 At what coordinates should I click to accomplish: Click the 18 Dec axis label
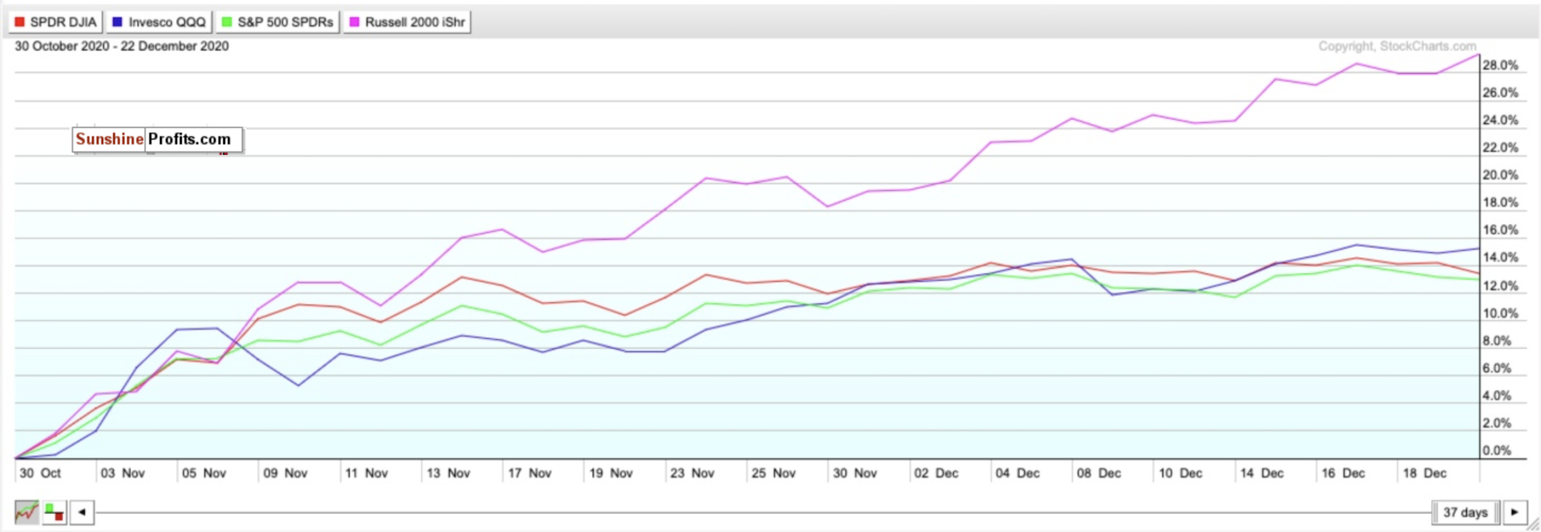point(1425,473)
